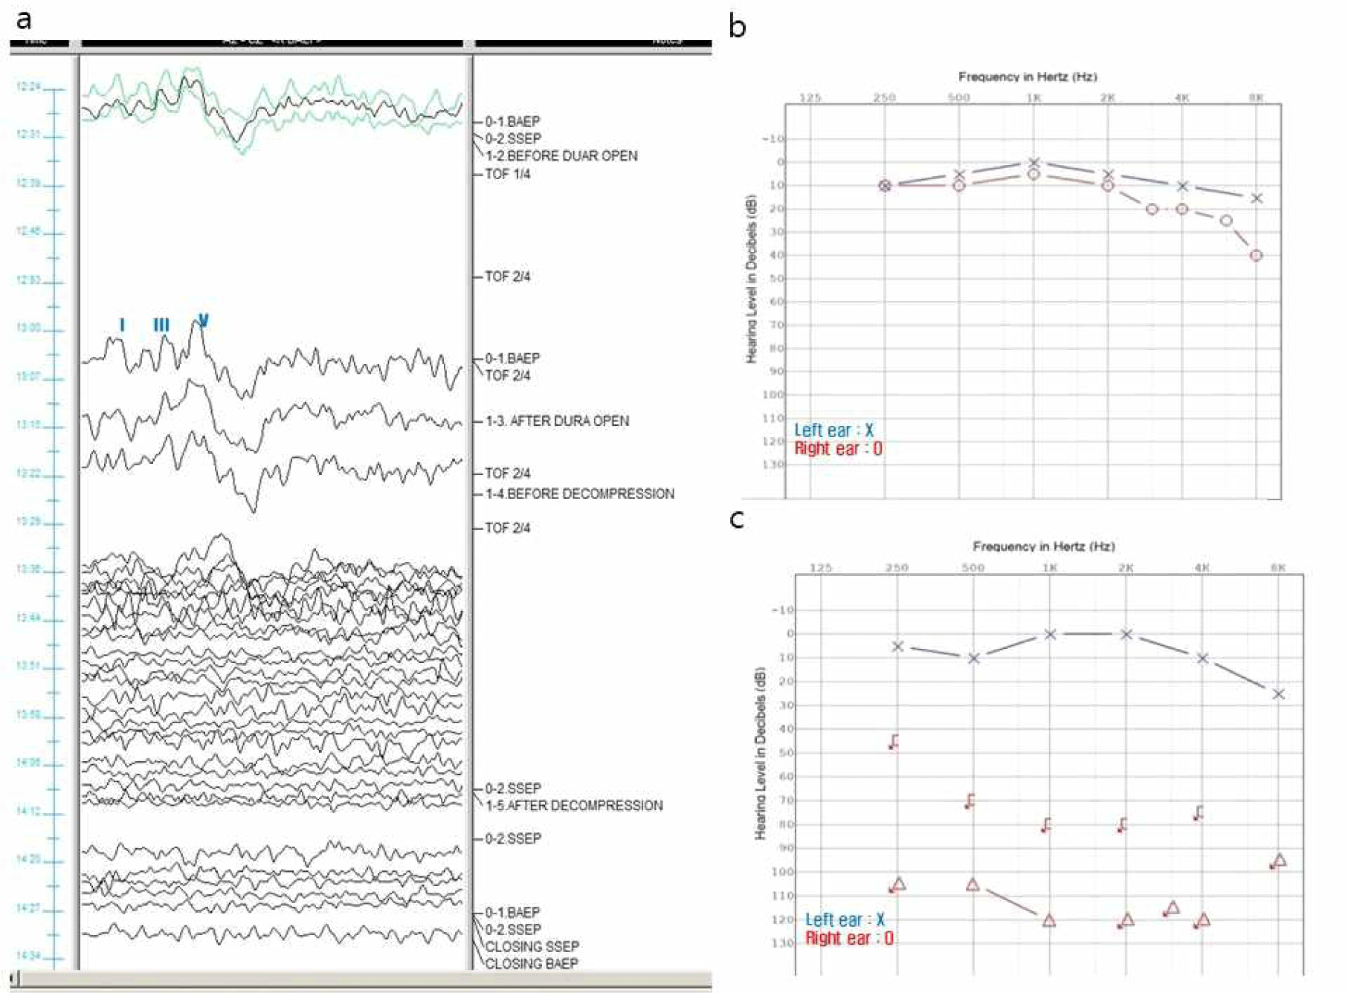Click the red triangle at 8K in audiogram c

click(x=1279, y=861)
